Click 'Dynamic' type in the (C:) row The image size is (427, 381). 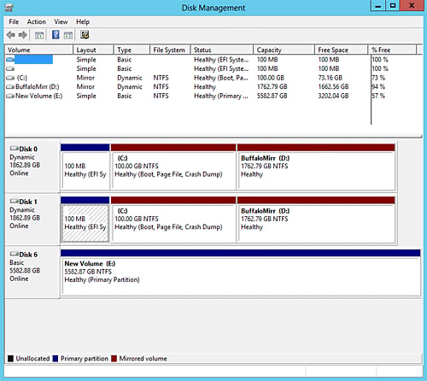[x=130, y=78]
